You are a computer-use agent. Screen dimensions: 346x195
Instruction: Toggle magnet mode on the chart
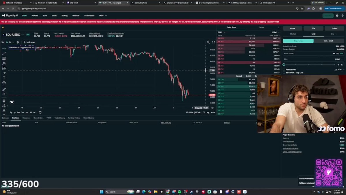point(4,101)
